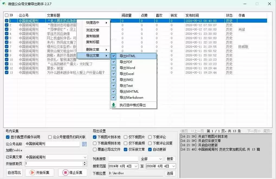Toggle the select-all checkbox beside the ID header
The image size is (276, 179).
pyautogui.click(x=7, y=15)
